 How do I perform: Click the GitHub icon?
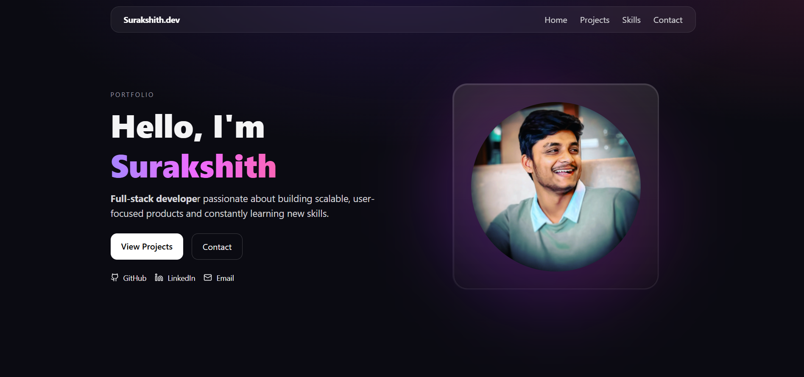(x=114, y=277)
